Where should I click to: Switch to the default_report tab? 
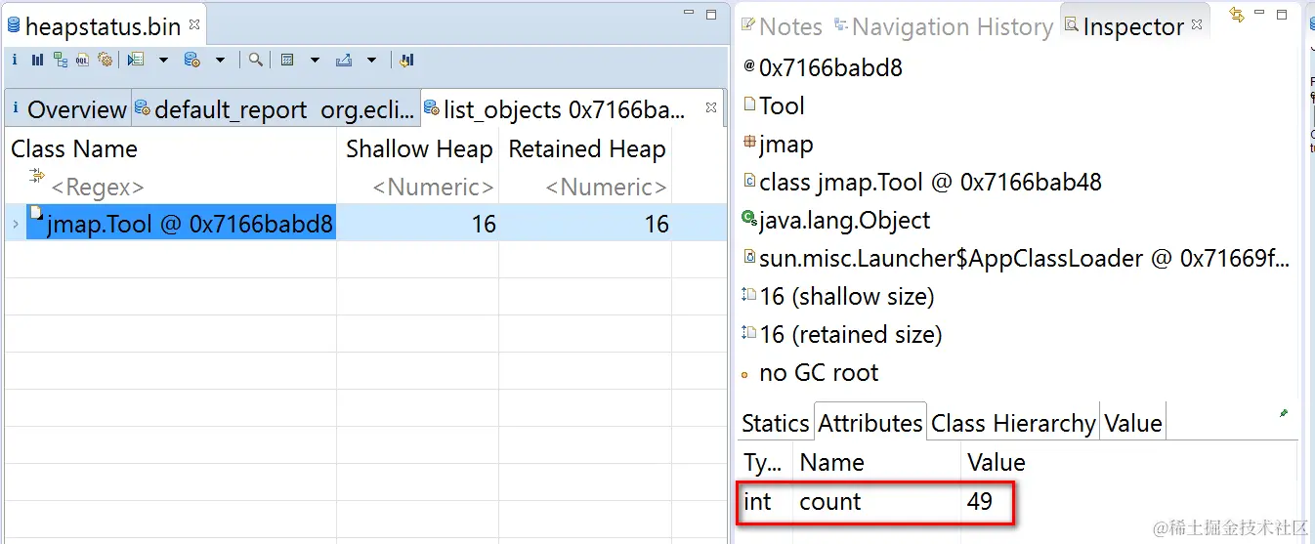[x=275, y=109]
